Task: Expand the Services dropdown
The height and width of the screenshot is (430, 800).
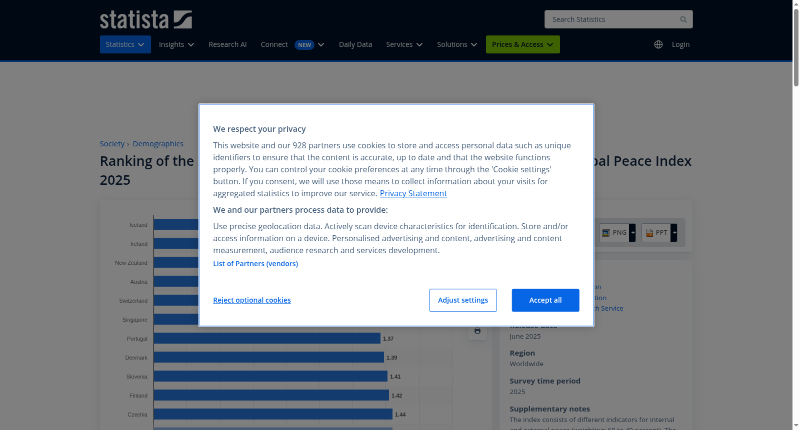Action: pos(404,44)
